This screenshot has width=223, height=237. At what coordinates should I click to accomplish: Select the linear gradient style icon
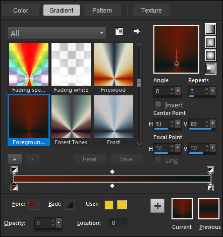210,29
